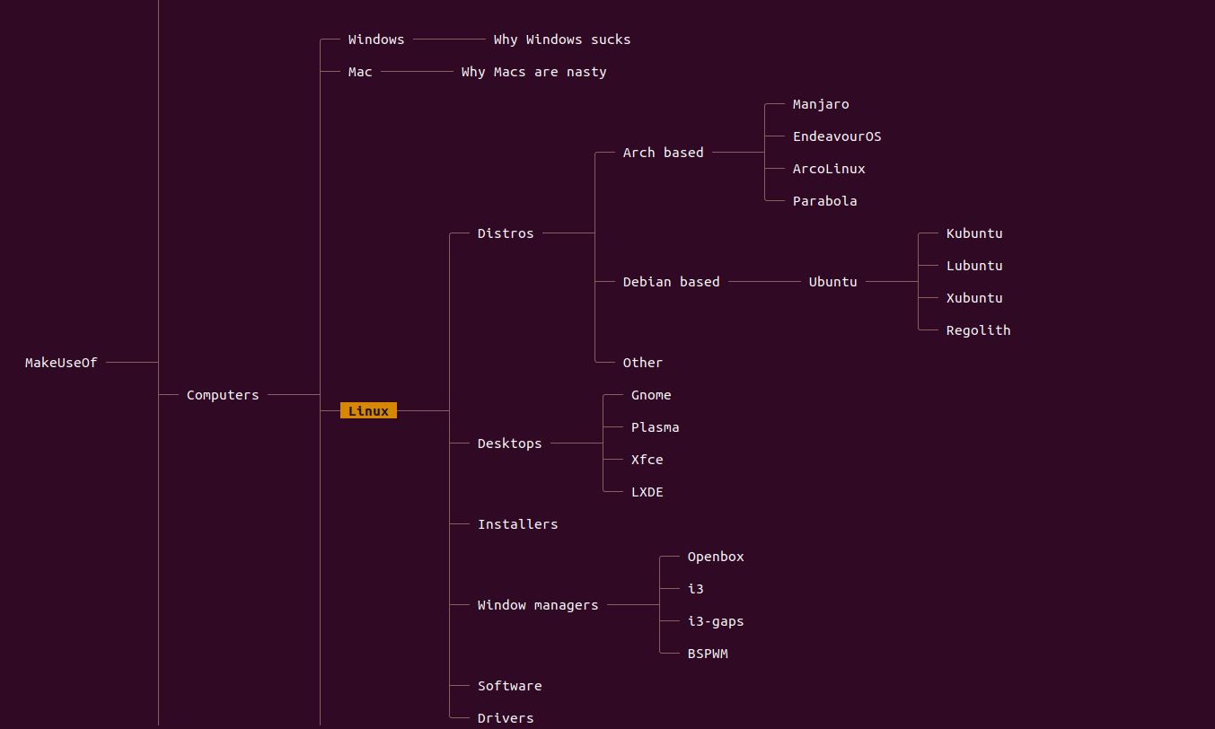The image size is (1215, 729).
Task: Select the Openbox node
Action: click(x=716, y=557)
